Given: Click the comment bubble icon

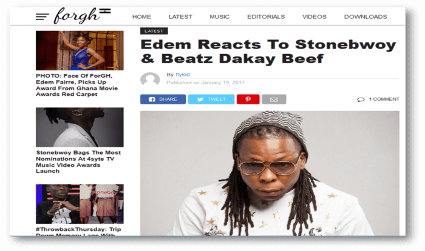Looking at the screenshot, I should 361,99.
